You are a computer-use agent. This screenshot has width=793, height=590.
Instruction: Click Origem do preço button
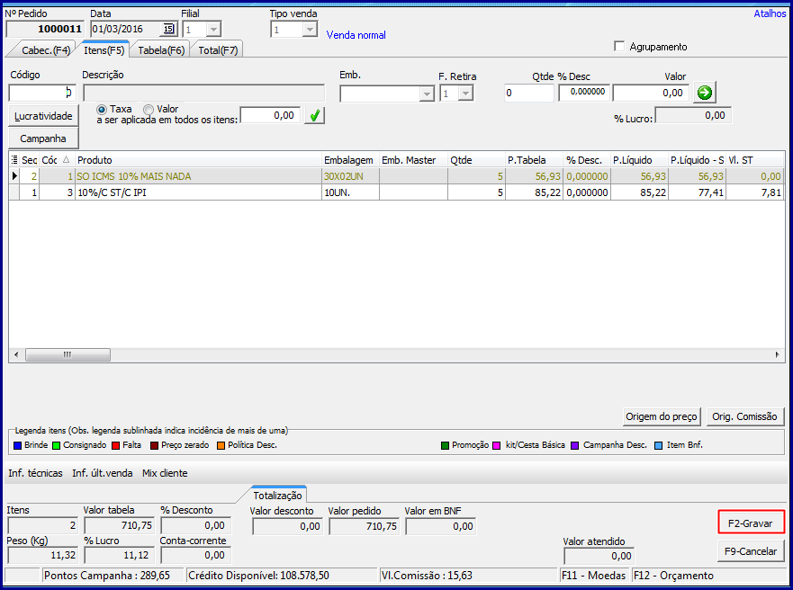(662, 416)
